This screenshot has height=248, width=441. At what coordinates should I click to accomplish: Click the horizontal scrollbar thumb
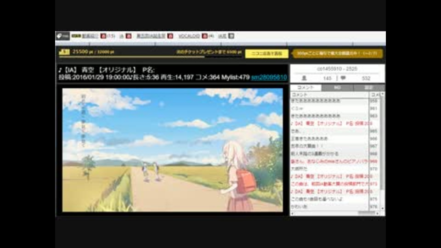point(366,214)
